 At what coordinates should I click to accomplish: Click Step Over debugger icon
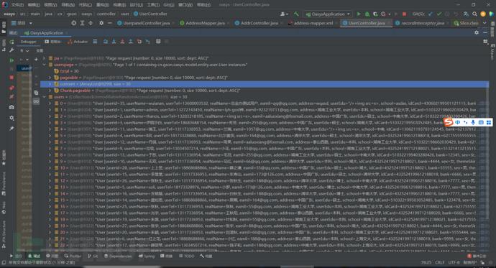(x=106, y=42)
